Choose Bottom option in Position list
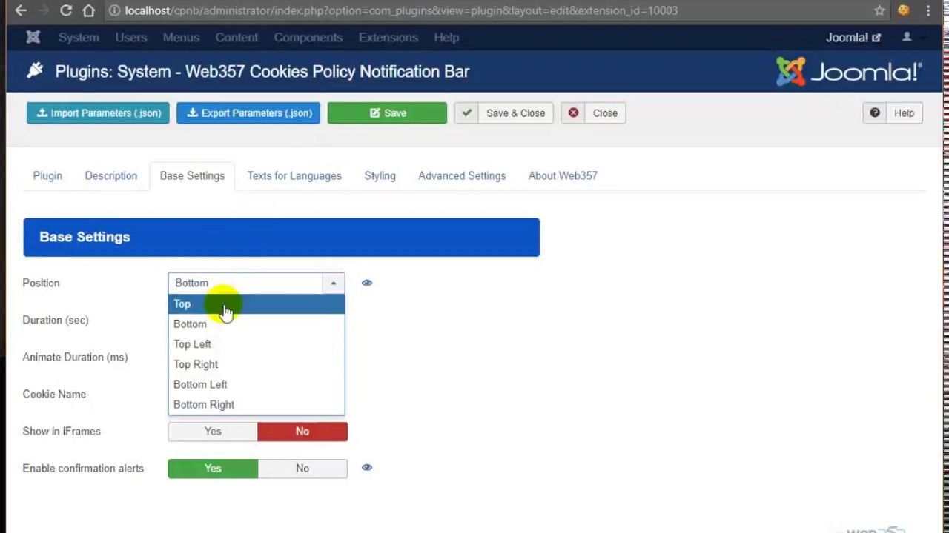Viewport: 949px width, 533px height. [257, 324]
